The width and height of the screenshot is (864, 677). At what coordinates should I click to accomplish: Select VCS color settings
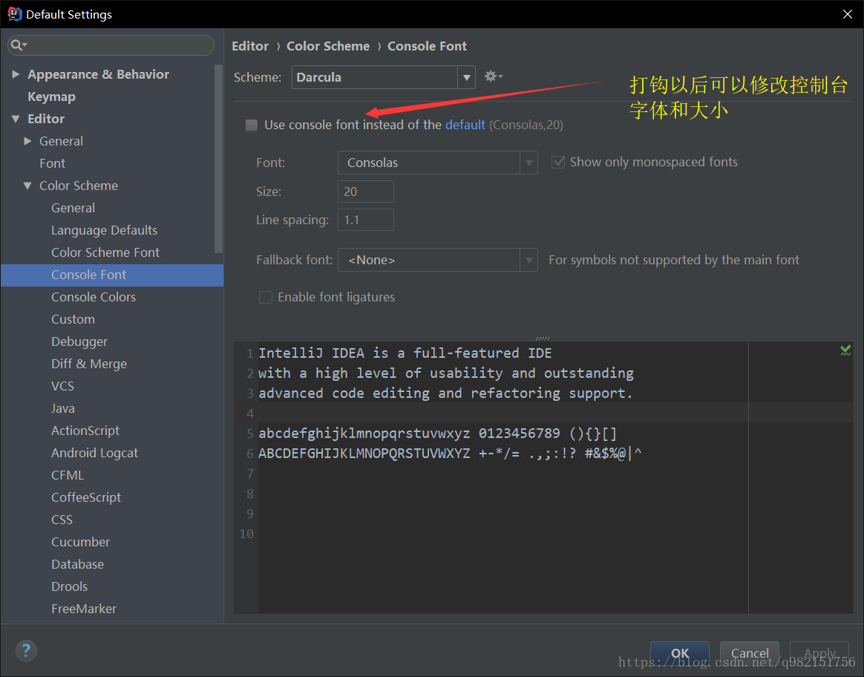pyautogui.click(x=63, y=386)
